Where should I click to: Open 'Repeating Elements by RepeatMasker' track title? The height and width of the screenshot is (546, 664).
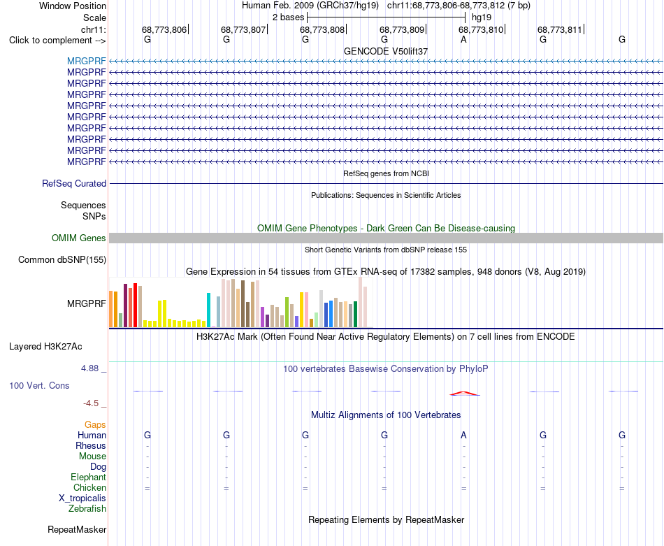[386, 519]
